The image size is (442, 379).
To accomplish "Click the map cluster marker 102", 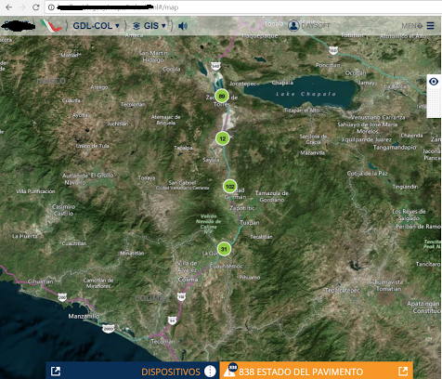I will 229,187.
